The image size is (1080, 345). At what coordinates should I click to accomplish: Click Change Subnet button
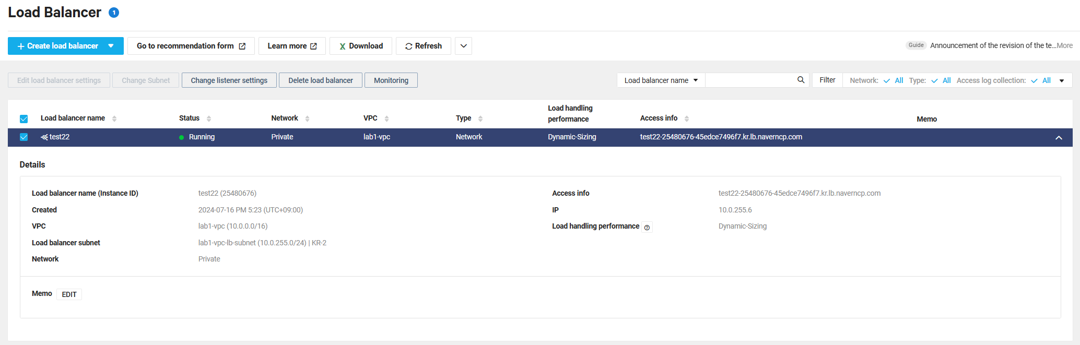(146, 80)
